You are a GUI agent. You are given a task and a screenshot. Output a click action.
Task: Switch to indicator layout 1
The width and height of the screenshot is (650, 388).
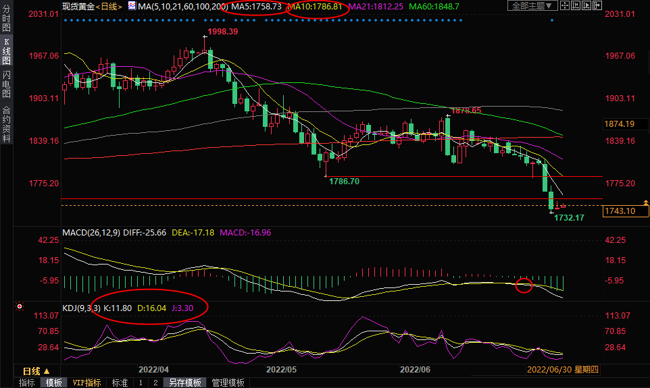(141, 383)
